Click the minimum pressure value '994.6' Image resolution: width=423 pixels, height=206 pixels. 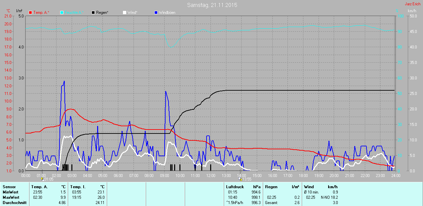[x=256, y=192]
